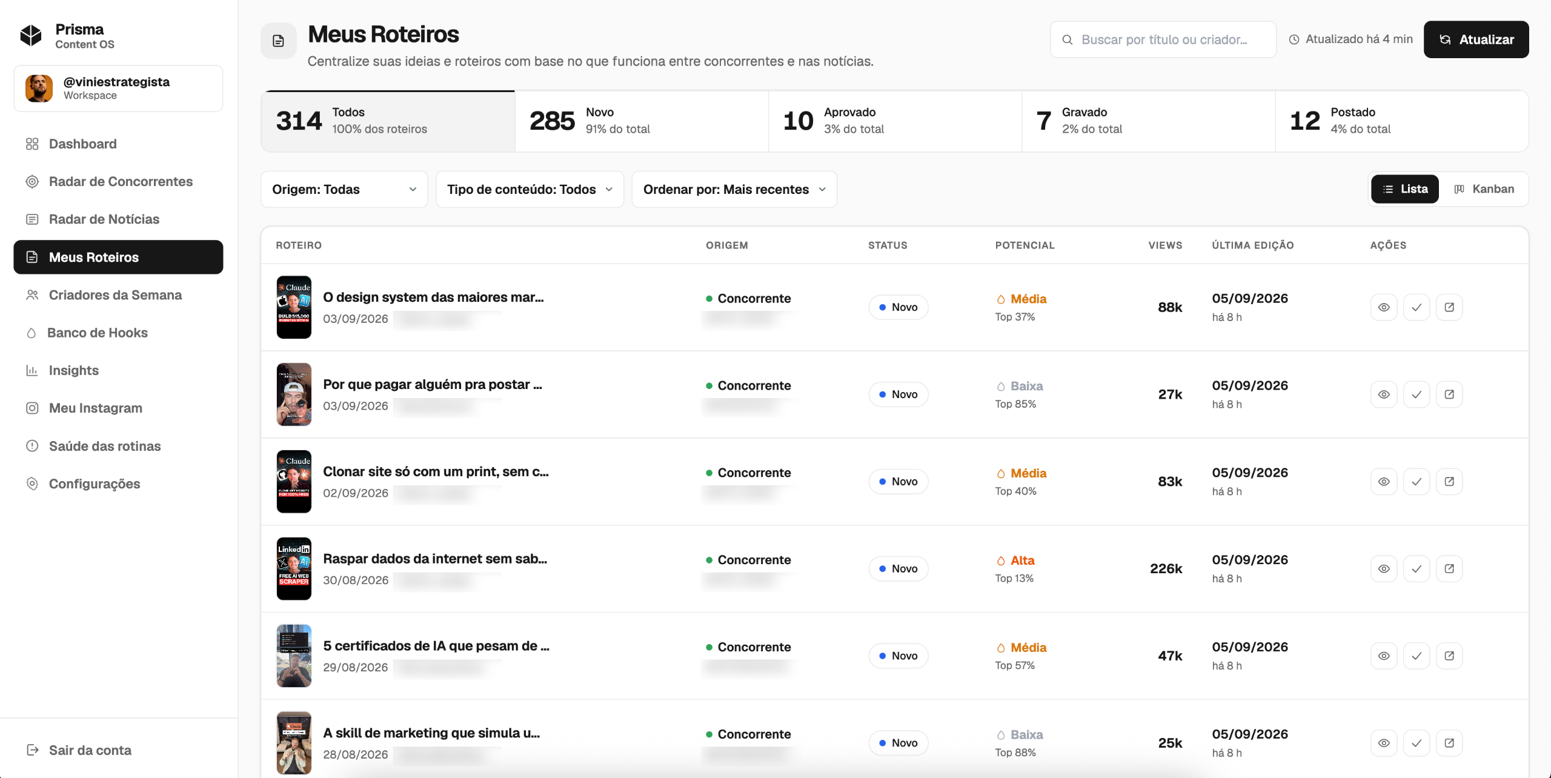Click the Claude thumbnail of O design system roteiro

click(294, 307)
